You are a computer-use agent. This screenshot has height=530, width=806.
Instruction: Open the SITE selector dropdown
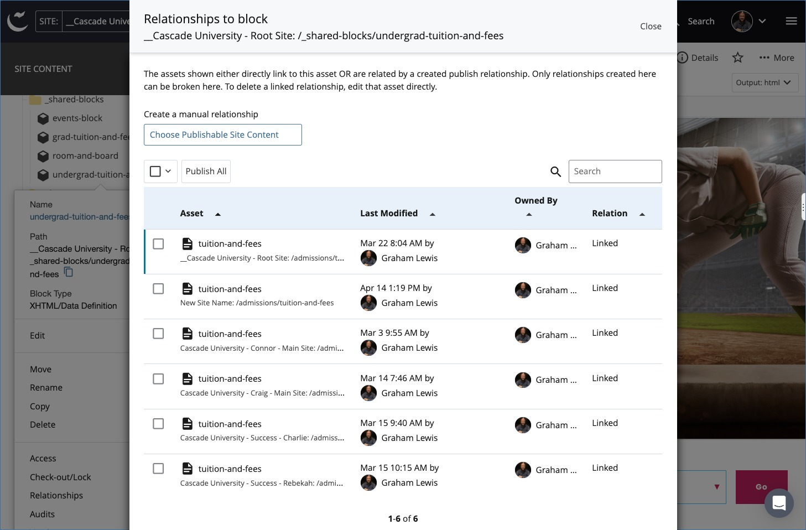click(83, 22)
